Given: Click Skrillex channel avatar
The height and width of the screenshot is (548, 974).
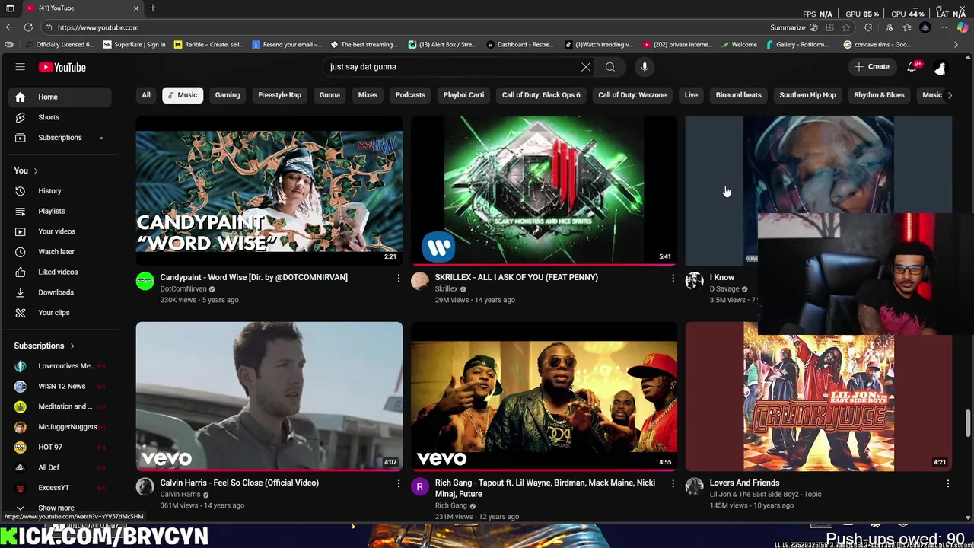Looking at the screenshot, I should [419, 281].
